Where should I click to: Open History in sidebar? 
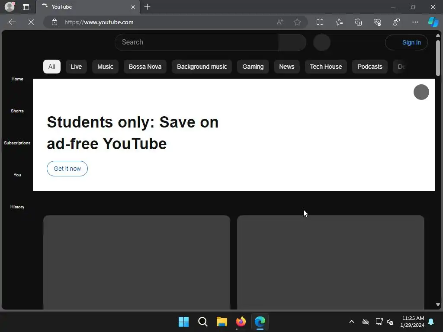[17, 207]
